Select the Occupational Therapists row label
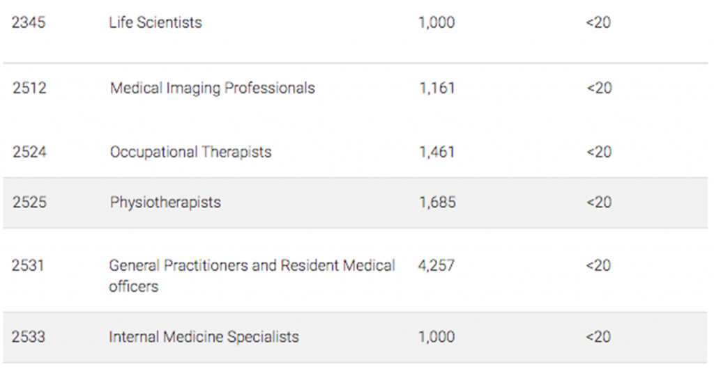This screenshot has width=714, height=369. [190, 152]
